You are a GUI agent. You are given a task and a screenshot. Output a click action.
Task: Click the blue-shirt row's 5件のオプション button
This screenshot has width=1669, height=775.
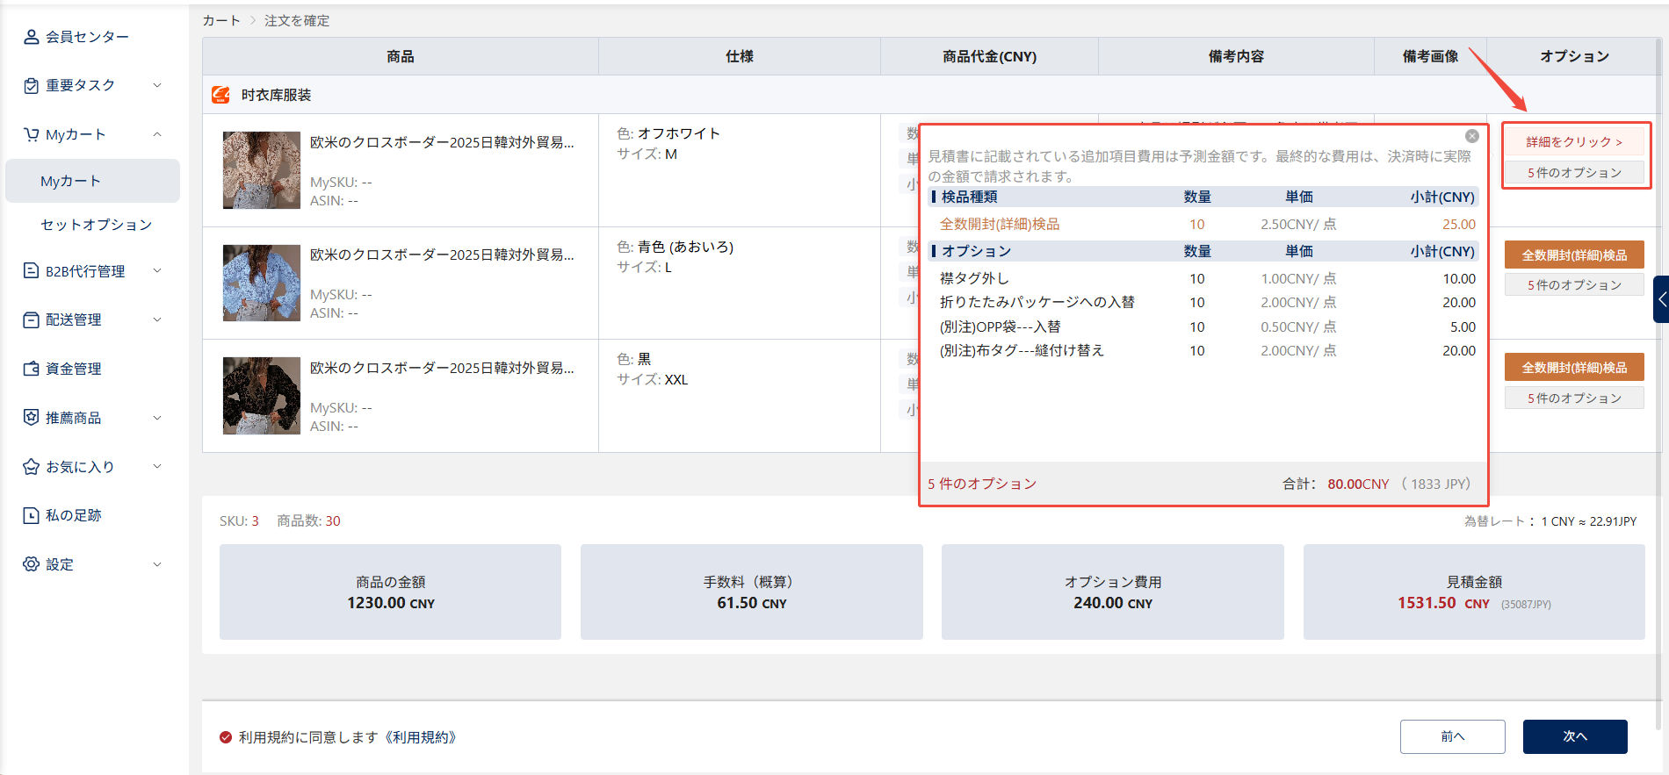click(x=1574, y=285)
